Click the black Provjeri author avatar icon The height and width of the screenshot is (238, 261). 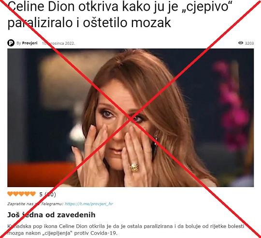click(x=11, y=43)
